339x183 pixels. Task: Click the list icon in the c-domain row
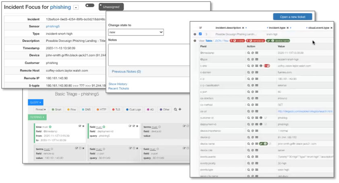pyautogui.click(x=256, y=73)
